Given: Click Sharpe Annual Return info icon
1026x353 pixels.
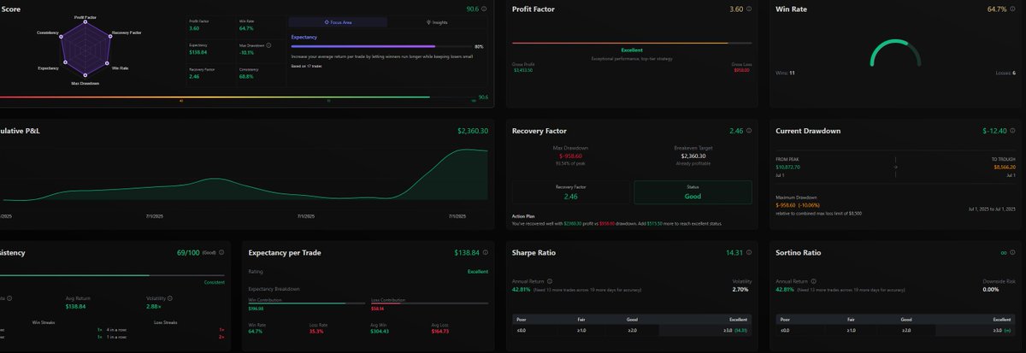Looking at the screenshot, I should (549, 280).
